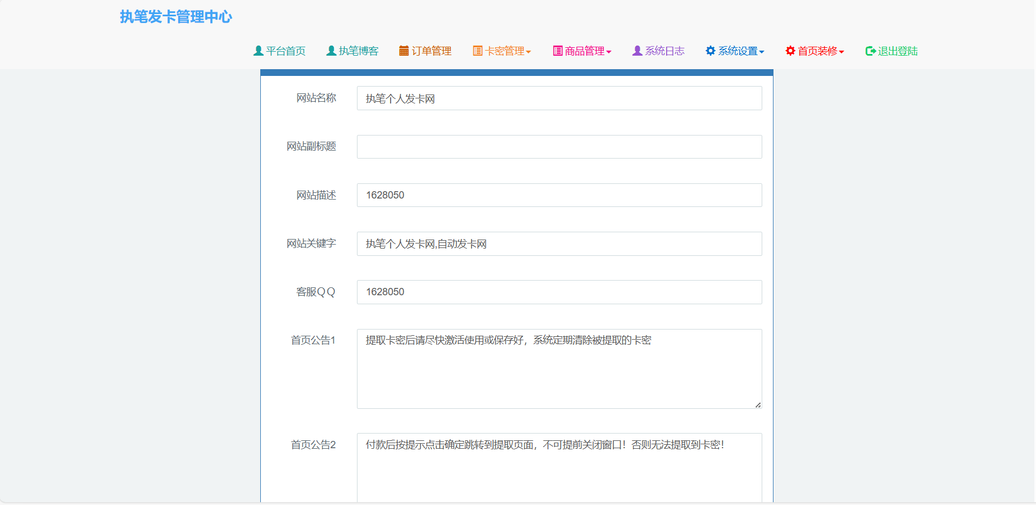Click the list icon beside 商品管理
The image size is (1036, 505).
[558, 51]
